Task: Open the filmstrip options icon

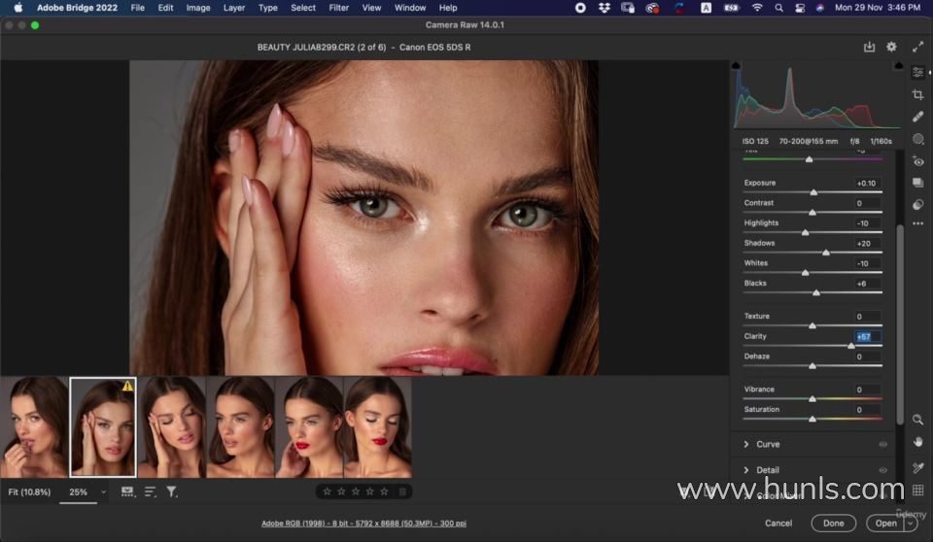Action: click(127, 492)
